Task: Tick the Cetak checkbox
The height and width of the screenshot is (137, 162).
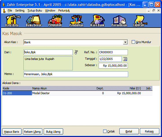Action: [105, 131]
